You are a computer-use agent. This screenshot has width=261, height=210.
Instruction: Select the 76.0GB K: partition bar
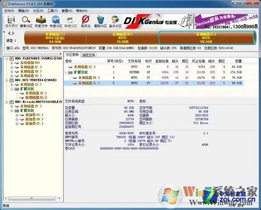pyautogui.click(x=122, y=38)
